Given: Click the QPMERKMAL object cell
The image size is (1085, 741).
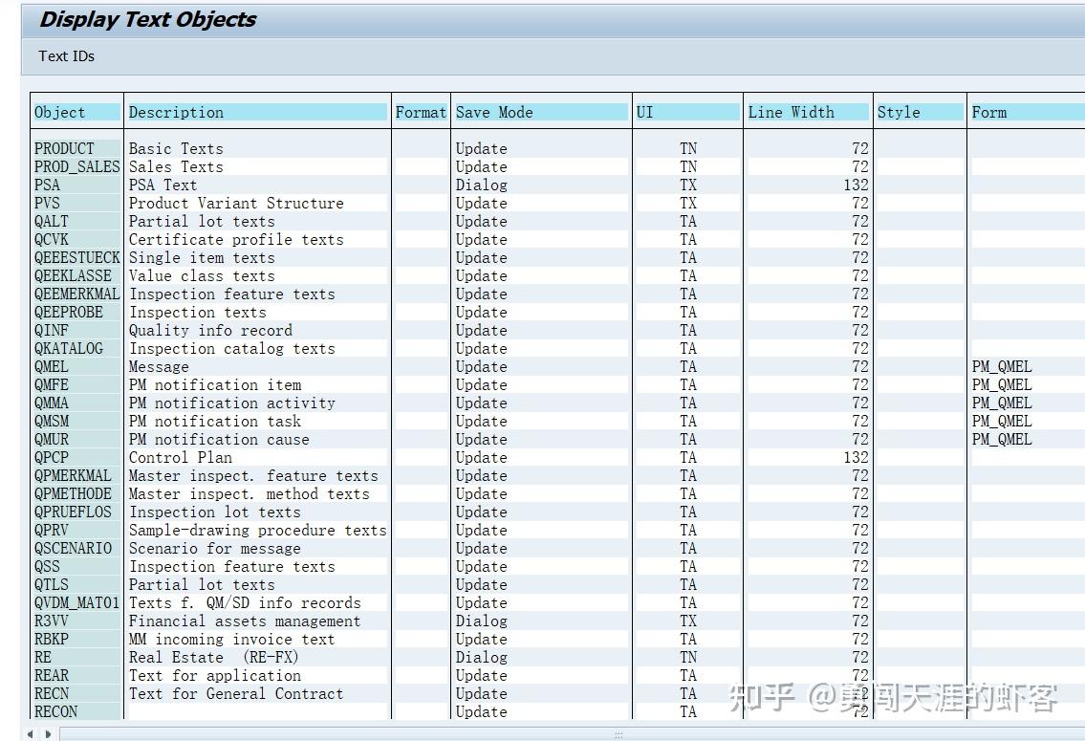Looking at the screenshot, I should (76, 475).
